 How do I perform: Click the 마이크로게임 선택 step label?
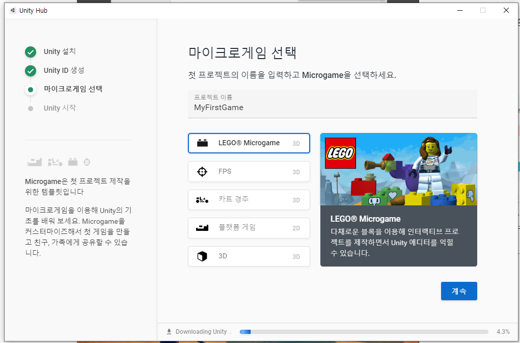(x=73, y=89)
